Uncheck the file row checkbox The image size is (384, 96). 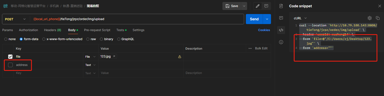(x=10, y=57)
